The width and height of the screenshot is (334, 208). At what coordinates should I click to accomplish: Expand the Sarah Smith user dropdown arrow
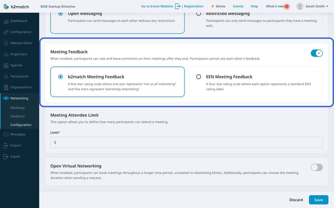click(327, 6)
